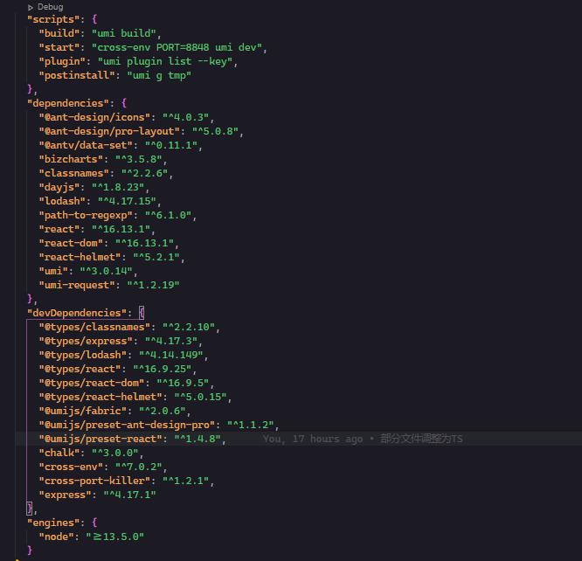
Task: Click the "react" dependency key
Action: click(59, 229)
